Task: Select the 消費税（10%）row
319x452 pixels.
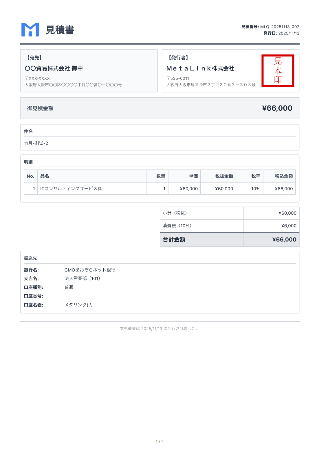Action: point(230,226)
